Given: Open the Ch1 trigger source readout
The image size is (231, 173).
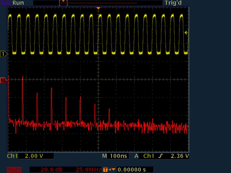Looking at the screenshot, I should (x=149, y=156).
